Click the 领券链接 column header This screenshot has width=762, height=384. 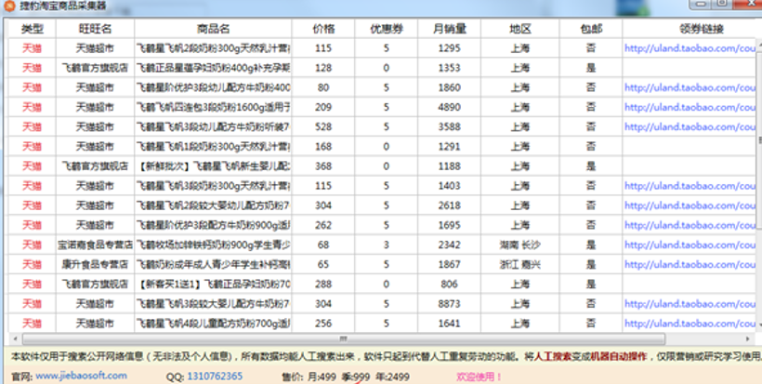(702, 29)
